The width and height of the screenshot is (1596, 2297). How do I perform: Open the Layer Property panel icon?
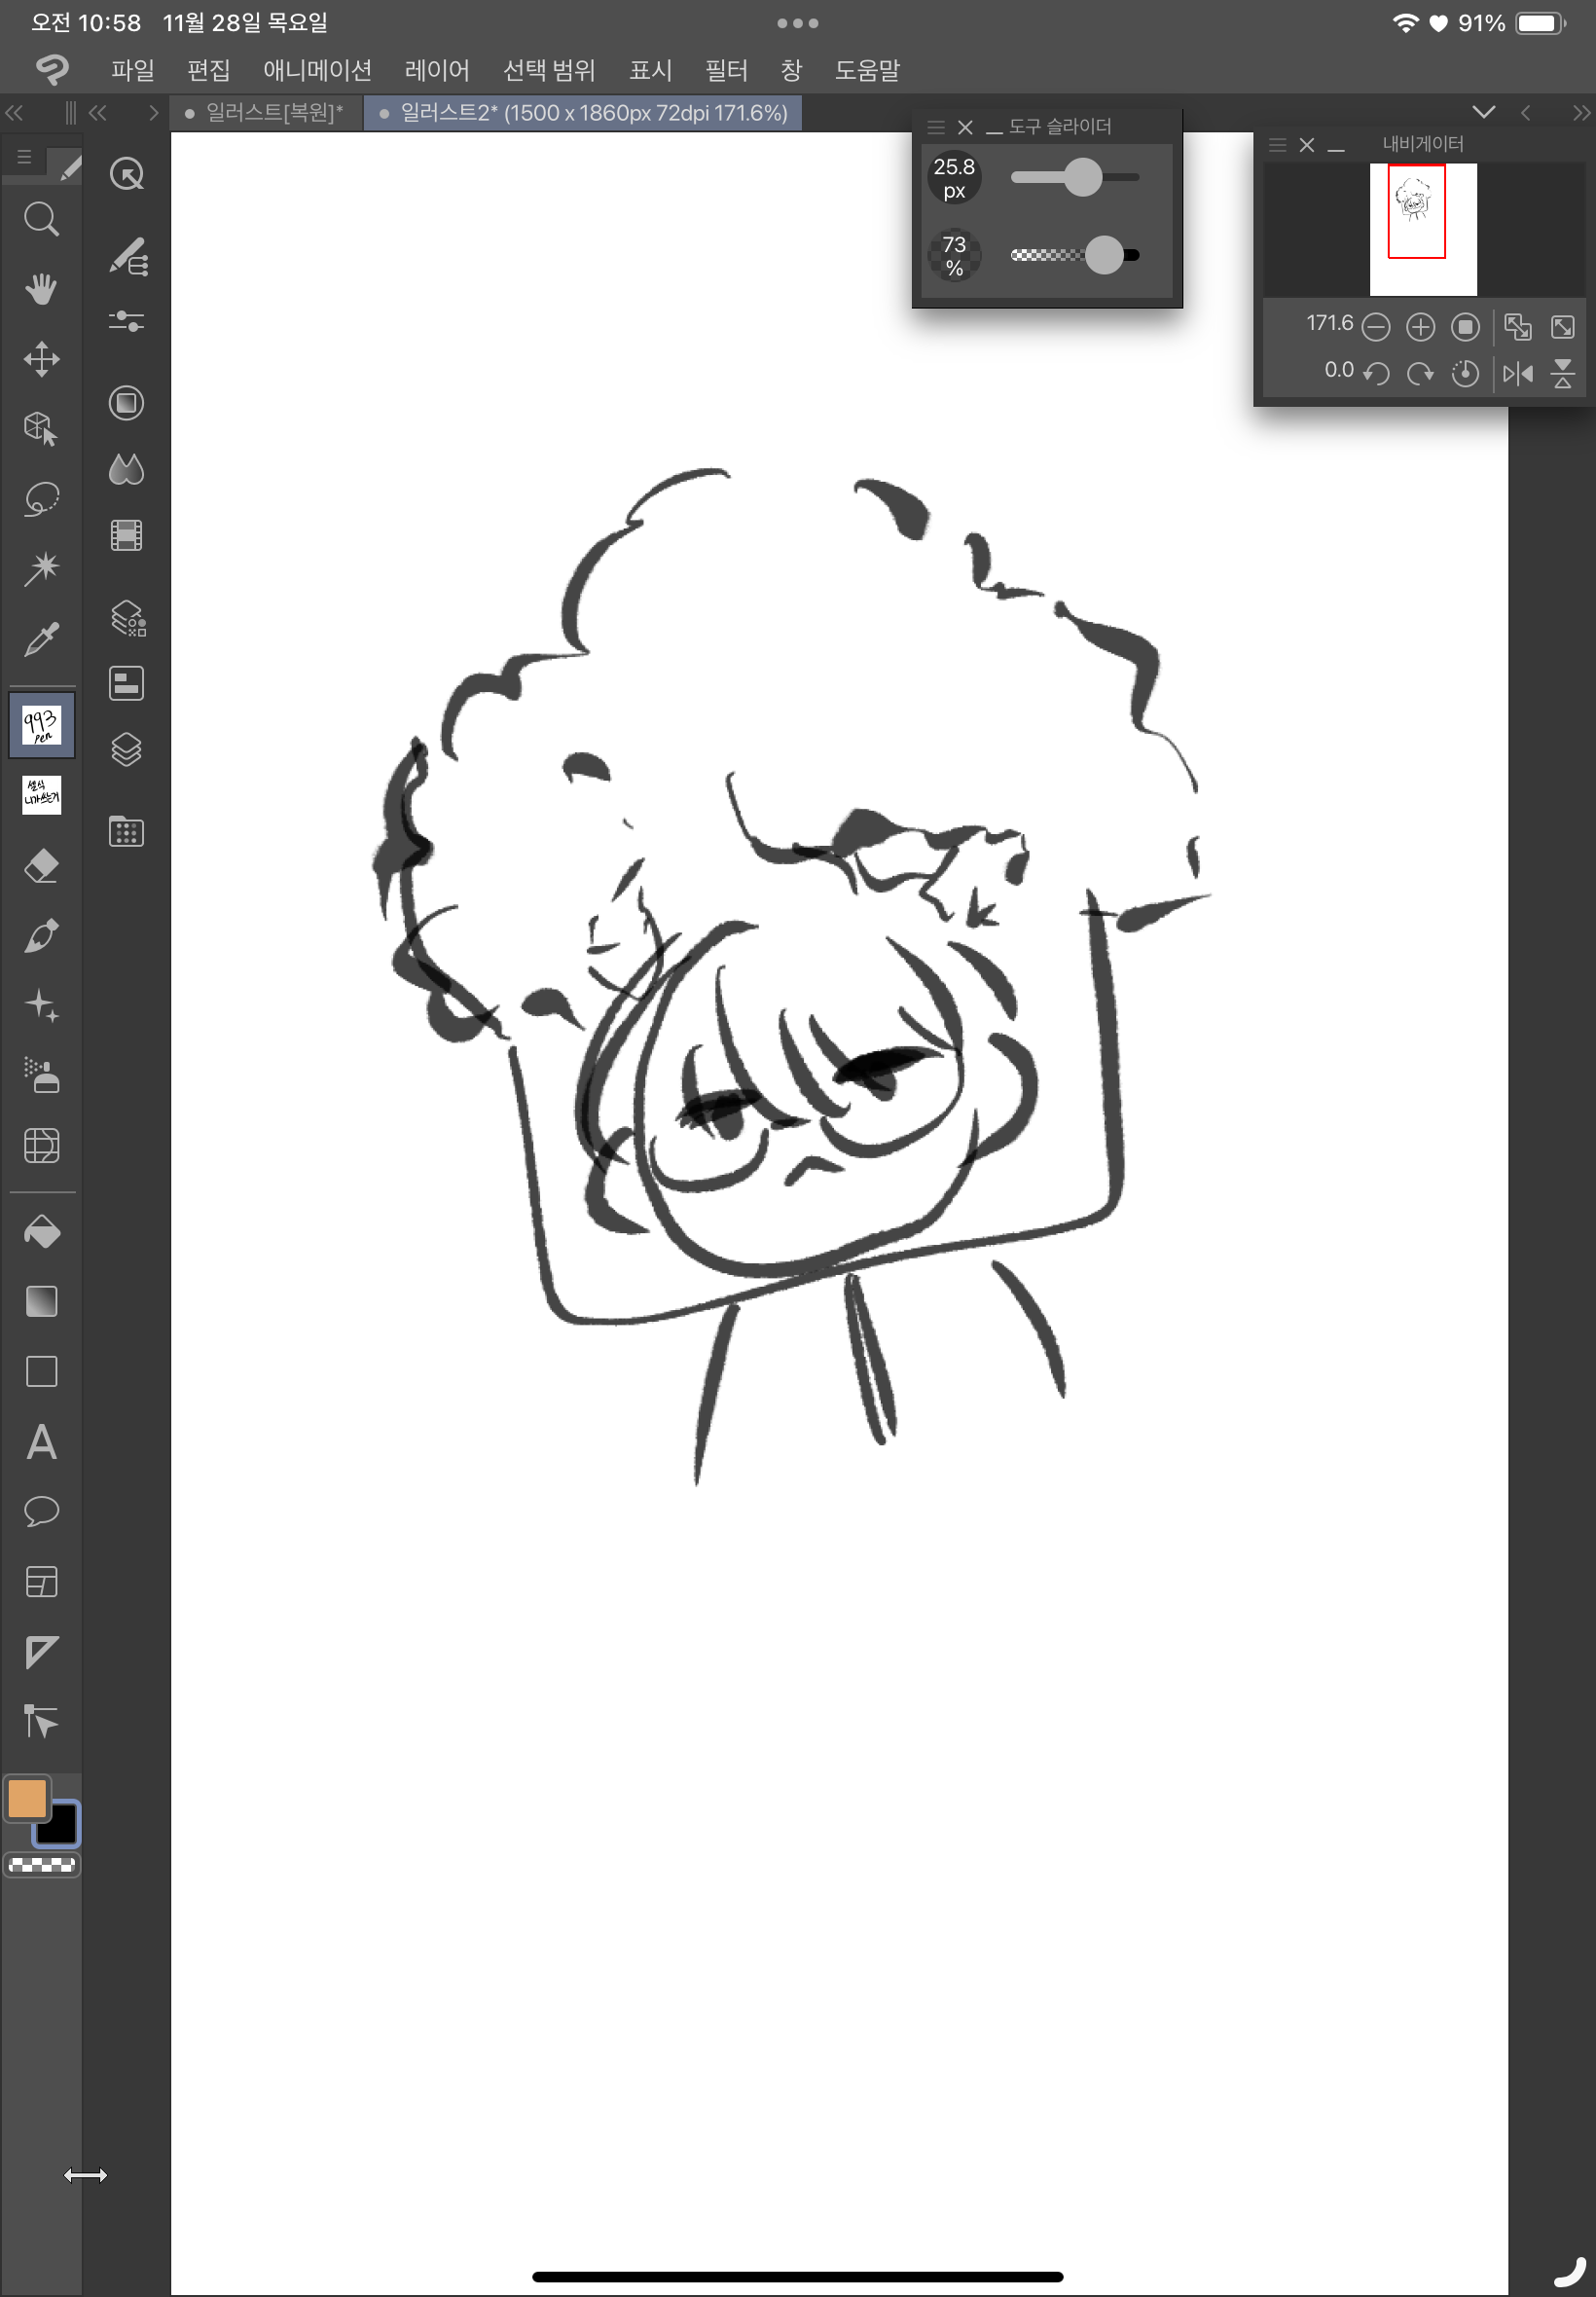click(126, 683)
